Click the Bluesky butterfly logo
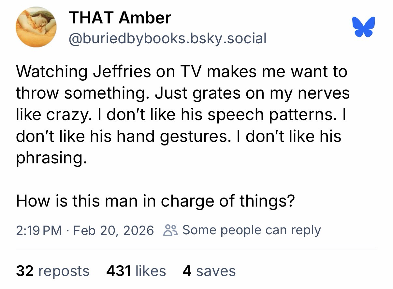This screenshot has height=289, width=393. click(x=363, y=27)
